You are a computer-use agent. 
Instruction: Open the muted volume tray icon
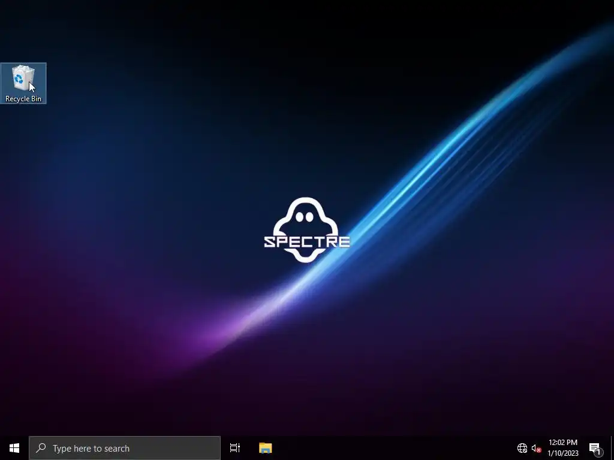[537, 448]
